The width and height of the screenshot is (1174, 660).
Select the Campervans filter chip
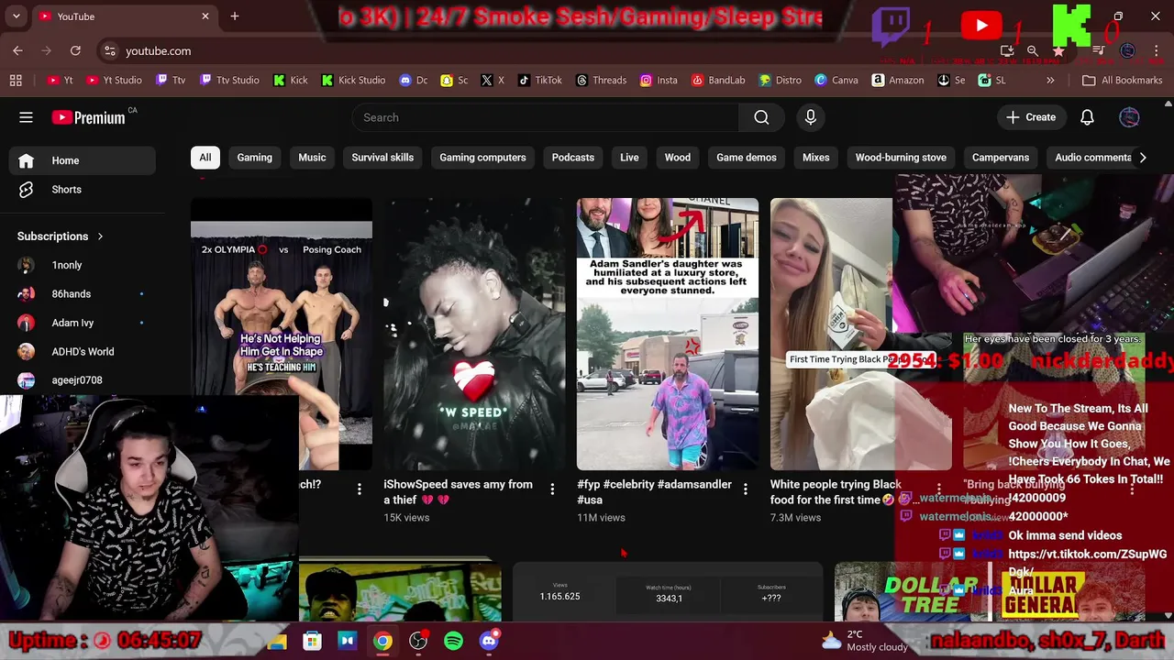coord(1001,158)
